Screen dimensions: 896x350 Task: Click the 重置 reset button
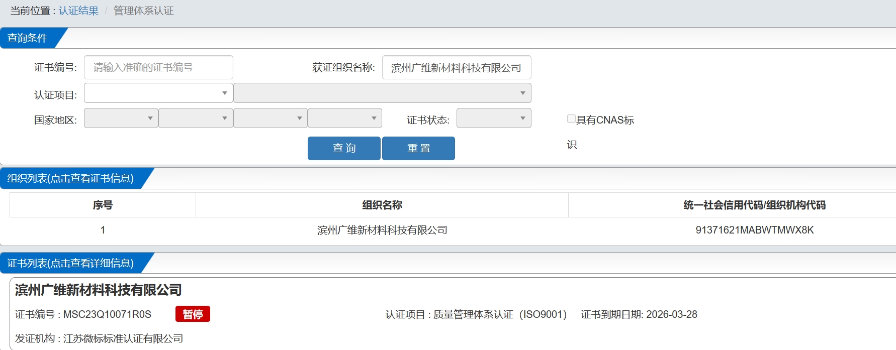point(418,148)
